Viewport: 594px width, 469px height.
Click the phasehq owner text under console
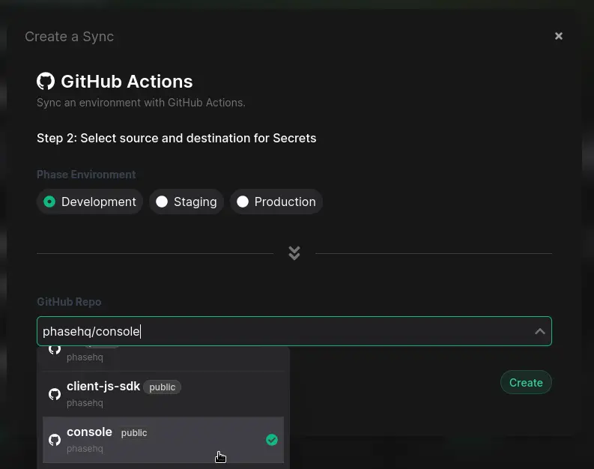(85, 449)
